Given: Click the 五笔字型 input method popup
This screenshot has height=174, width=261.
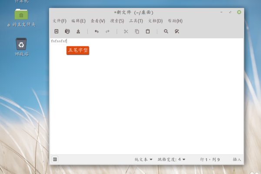Looking at the screenshot, I should 78,50.
